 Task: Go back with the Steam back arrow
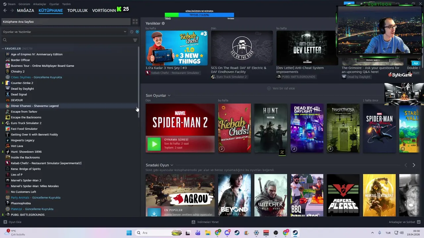pyautogui.click(x=5, y=10)
